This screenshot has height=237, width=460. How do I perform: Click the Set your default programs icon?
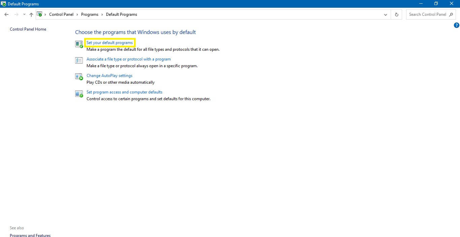79,44
